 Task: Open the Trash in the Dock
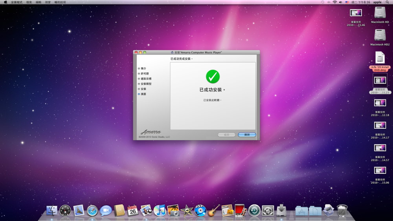tap(342, 210)
